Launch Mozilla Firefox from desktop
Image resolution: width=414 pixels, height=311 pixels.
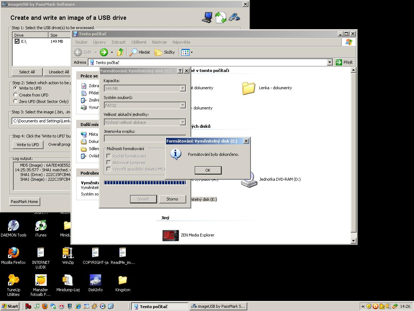point(13,253)
